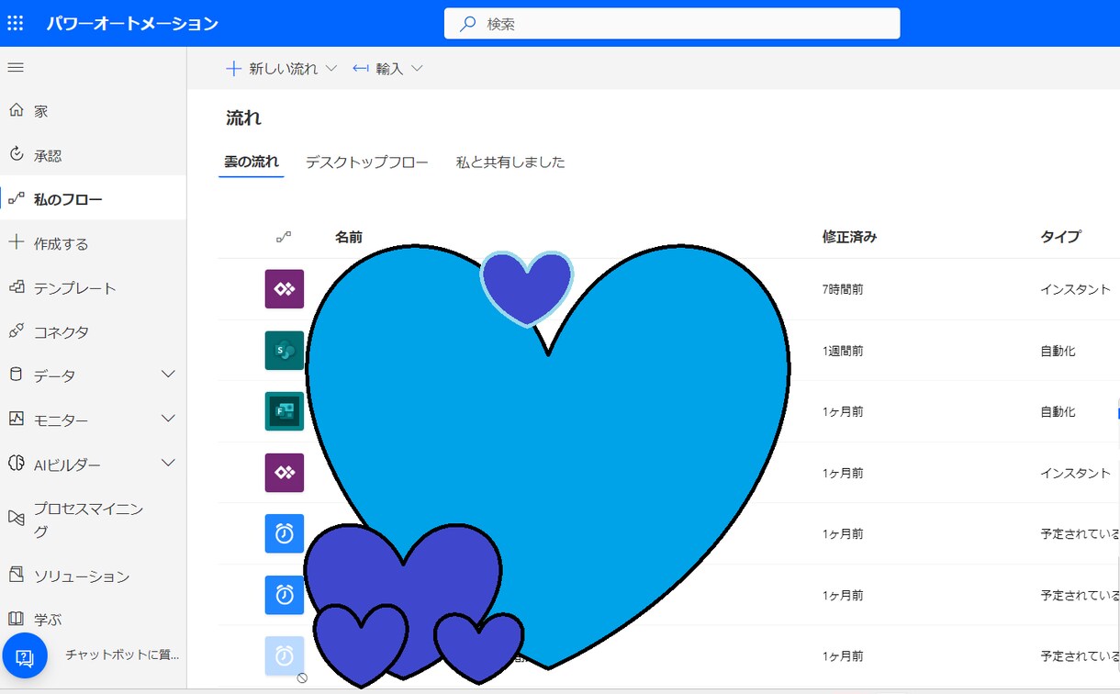This screenshot has width=1120, height=694.
Task: Sort by the 修正済み column header
Action: (x=850, y=237)
